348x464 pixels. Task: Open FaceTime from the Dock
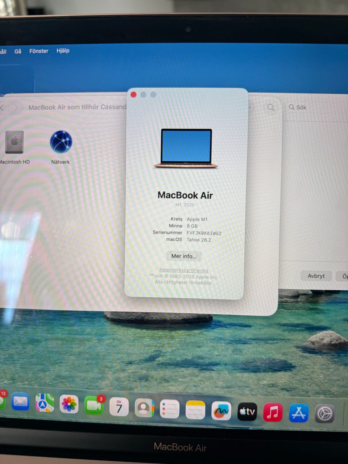[94, 405]
